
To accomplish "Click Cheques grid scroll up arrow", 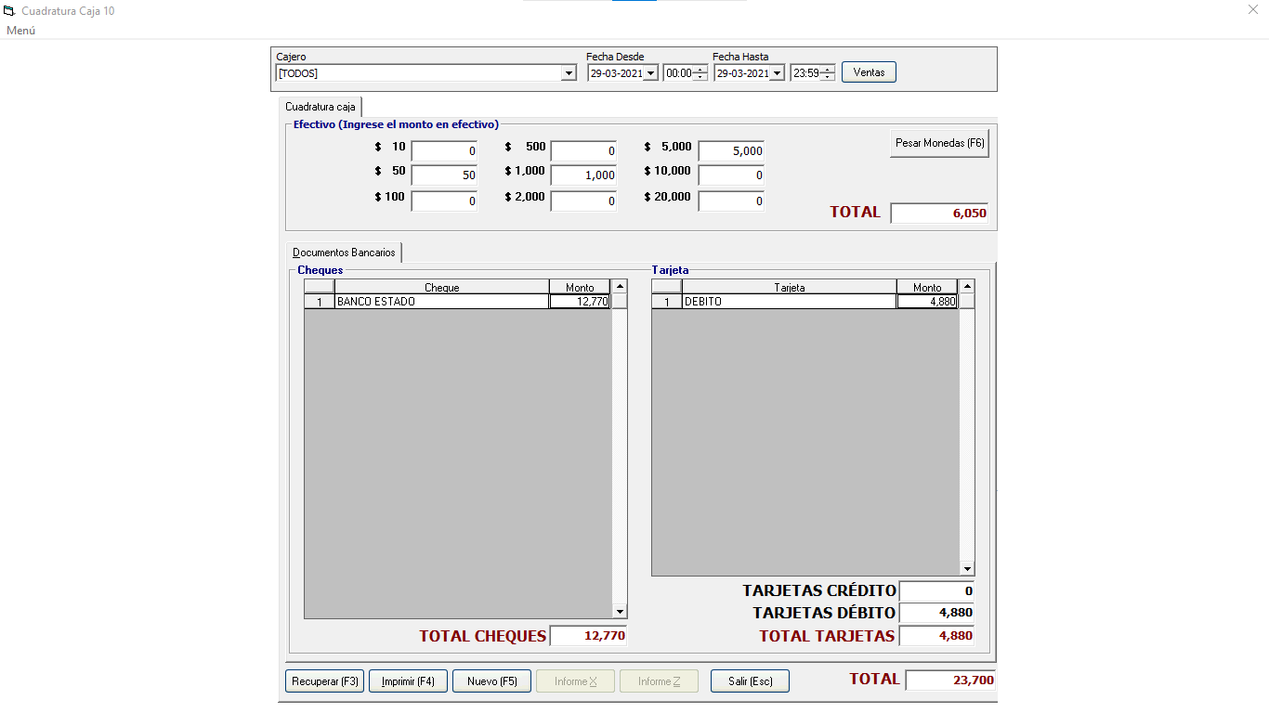I will click(x=621, y=287).
